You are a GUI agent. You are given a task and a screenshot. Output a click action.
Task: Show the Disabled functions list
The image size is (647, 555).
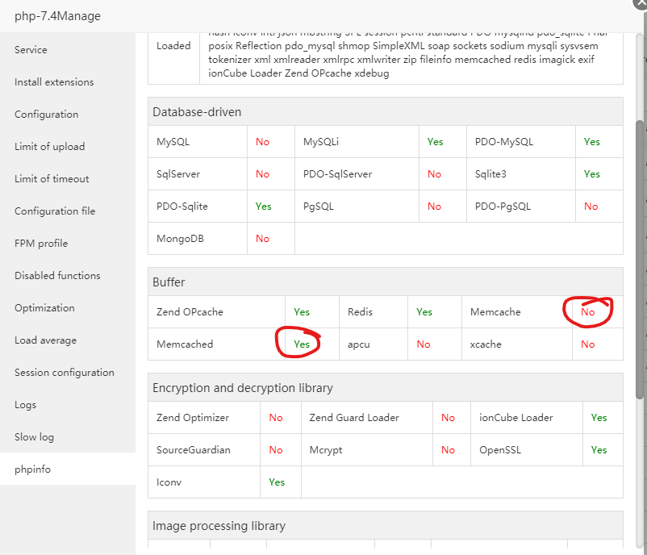click(57, 276)
